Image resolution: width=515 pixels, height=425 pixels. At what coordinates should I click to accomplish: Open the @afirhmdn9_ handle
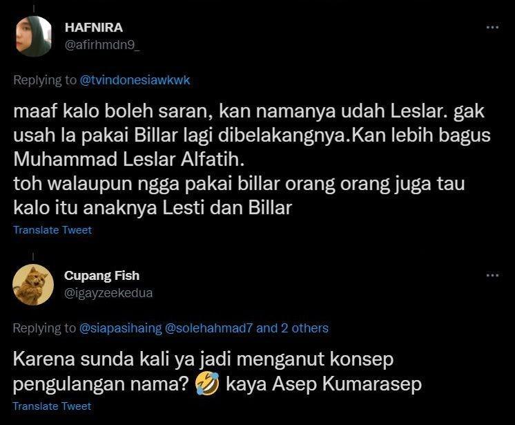(102, 45)
